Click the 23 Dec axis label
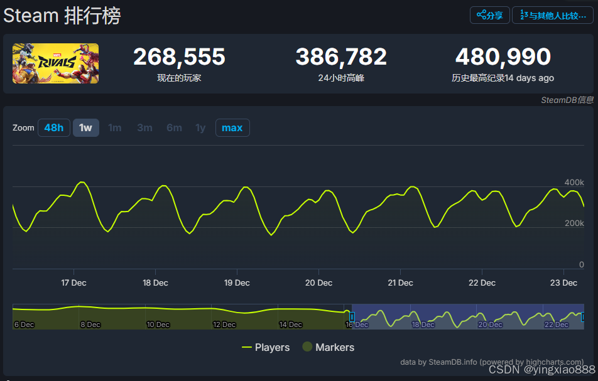This screenshot has height=381, width=598. [x=563, y=282]
